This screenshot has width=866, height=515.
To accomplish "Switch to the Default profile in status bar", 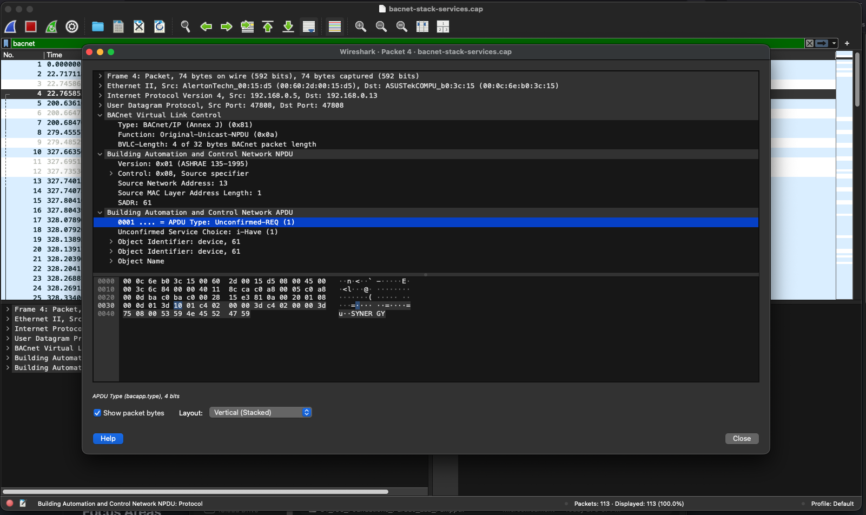I will 833,504.
